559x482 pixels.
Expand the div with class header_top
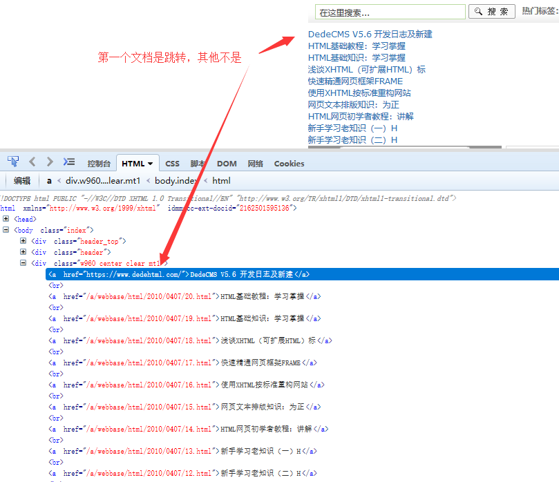pyautogui.click(x=23, y=240)
